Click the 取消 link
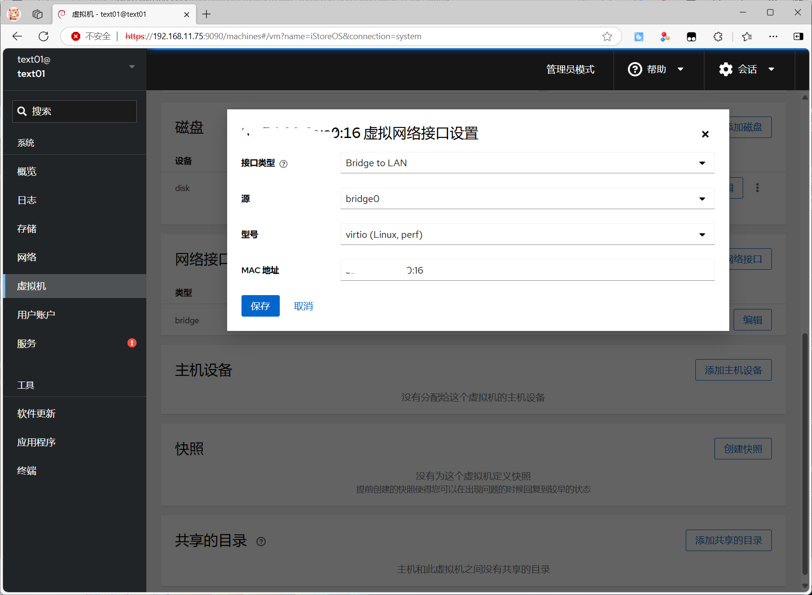Image resolution: width=812 pixels, height=595 pixels. [303, 306]
